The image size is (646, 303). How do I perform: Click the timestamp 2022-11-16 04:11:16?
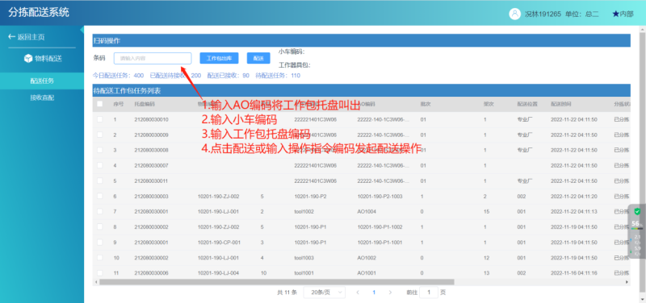(574, 273)
